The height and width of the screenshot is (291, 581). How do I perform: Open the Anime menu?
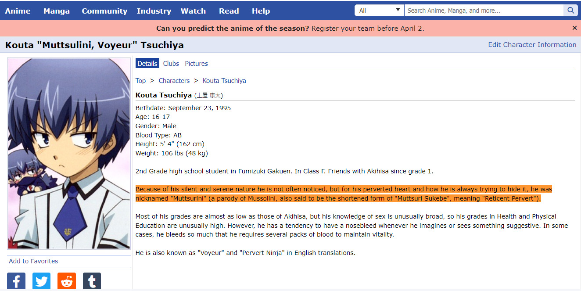18,11
